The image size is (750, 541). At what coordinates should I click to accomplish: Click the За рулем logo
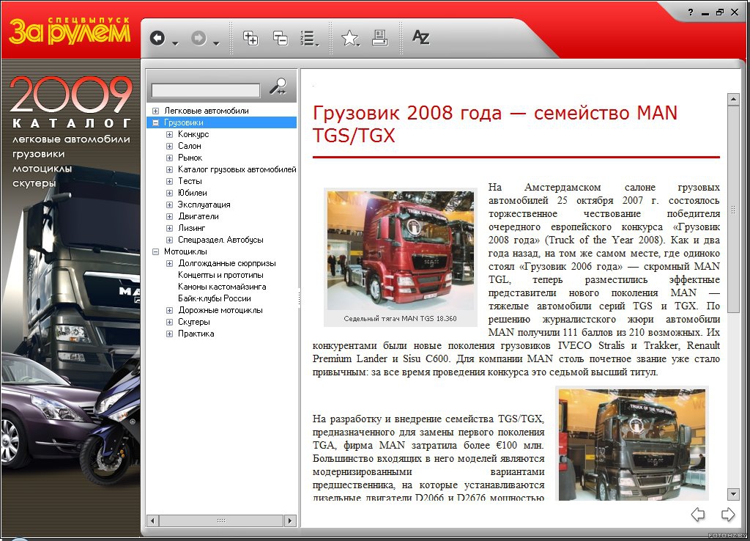tap(70, 31)
